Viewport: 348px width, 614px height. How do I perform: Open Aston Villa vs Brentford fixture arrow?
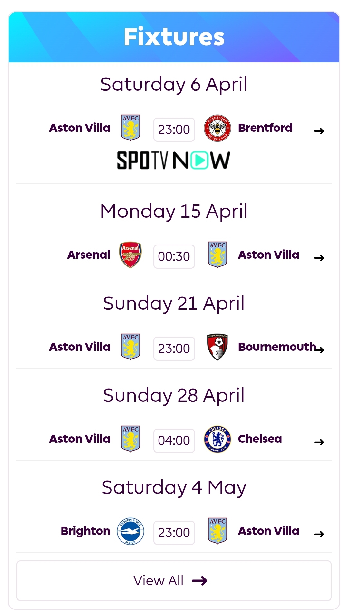point(319,131)
